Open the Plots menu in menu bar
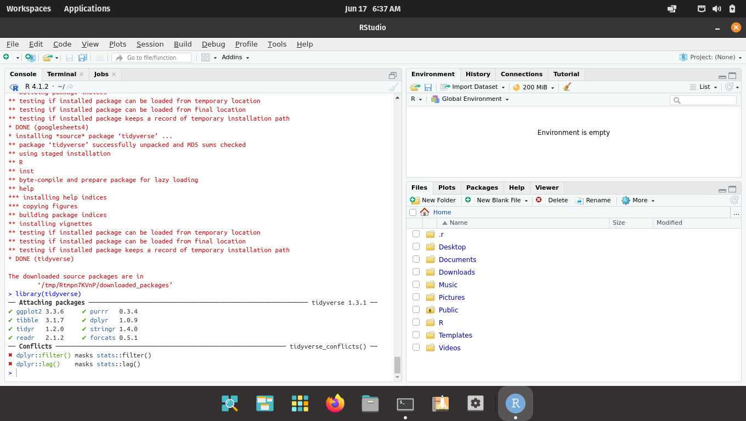746x421 pixels. tap(117, 44)
